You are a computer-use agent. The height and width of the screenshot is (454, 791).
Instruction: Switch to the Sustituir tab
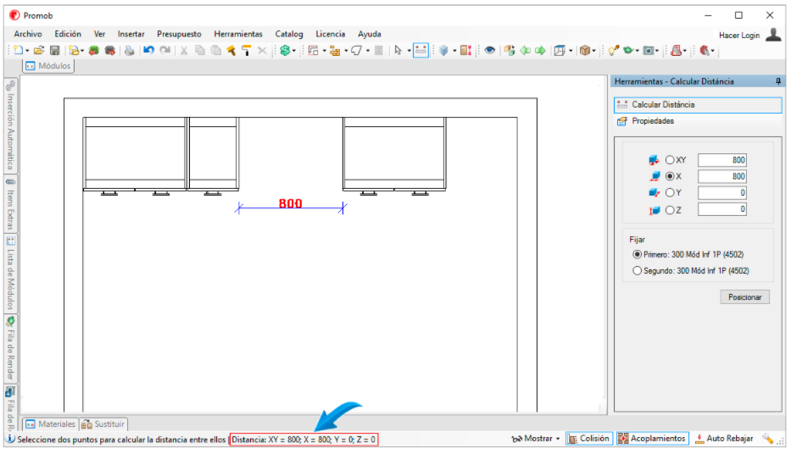103,424
